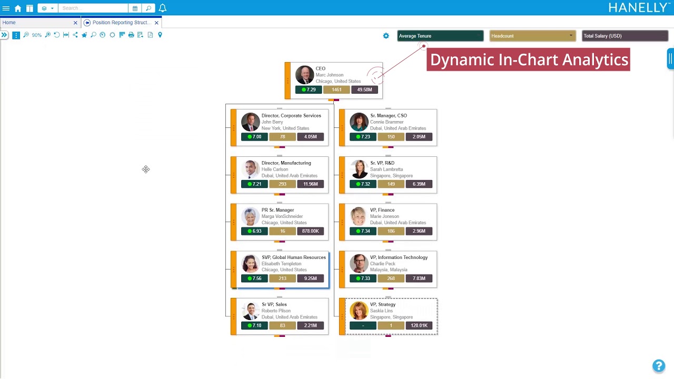Export chart as PDF
Screen dimensions: 674x379
[x=150, y=35]
